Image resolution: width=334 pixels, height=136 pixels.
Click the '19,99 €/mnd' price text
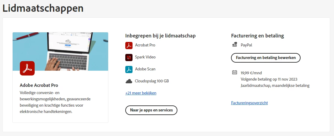tap(251, 73)
